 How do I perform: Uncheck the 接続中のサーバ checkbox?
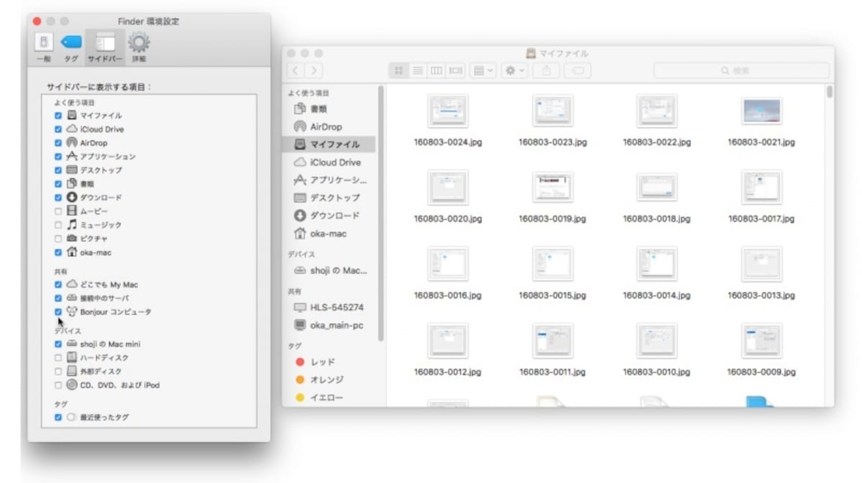(58, 298)
